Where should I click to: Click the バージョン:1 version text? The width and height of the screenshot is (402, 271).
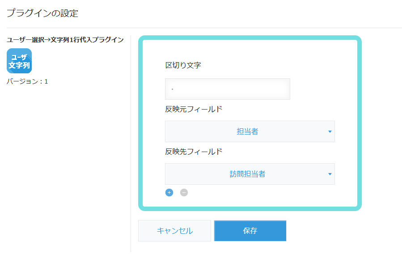tap(27, 81)
